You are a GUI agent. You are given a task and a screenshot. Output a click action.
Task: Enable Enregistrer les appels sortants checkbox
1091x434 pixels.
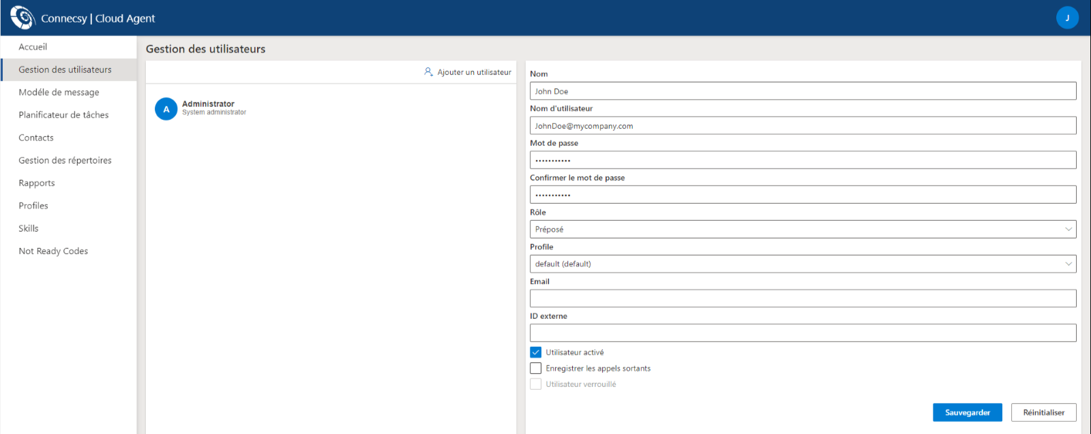(x=536, y=368)
